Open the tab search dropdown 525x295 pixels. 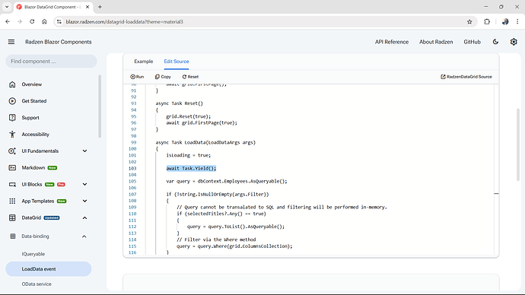pos(7,7)
